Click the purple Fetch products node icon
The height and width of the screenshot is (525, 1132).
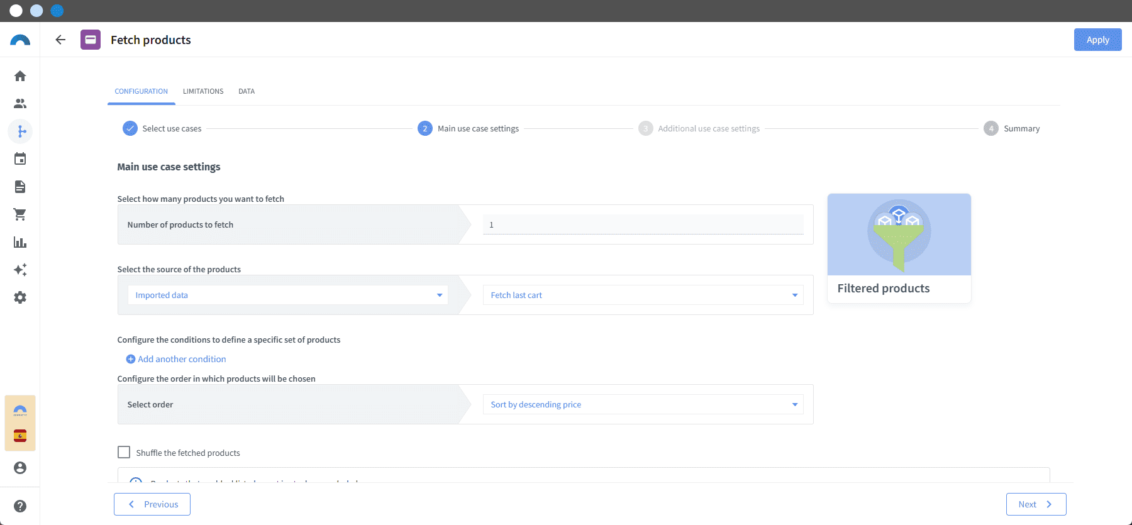(x=91, y=40)
